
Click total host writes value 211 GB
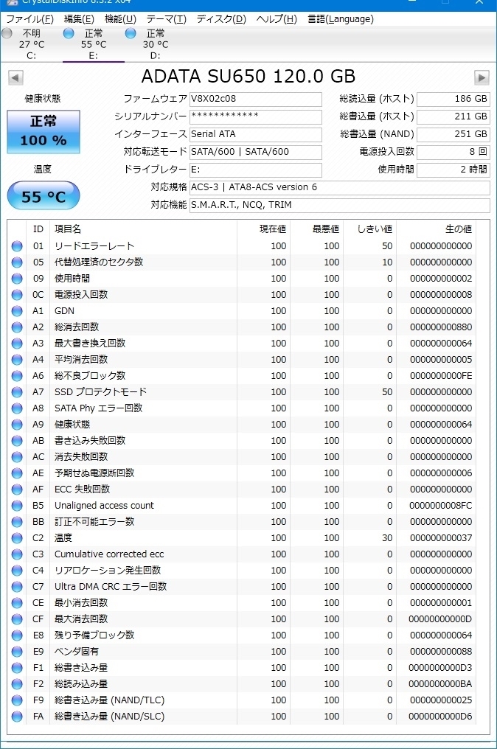453,116
